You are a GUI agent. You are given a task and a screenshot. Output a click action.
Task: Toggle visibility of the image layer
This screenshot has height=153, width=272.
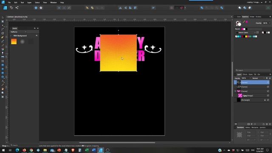click(x=268, y=96)
